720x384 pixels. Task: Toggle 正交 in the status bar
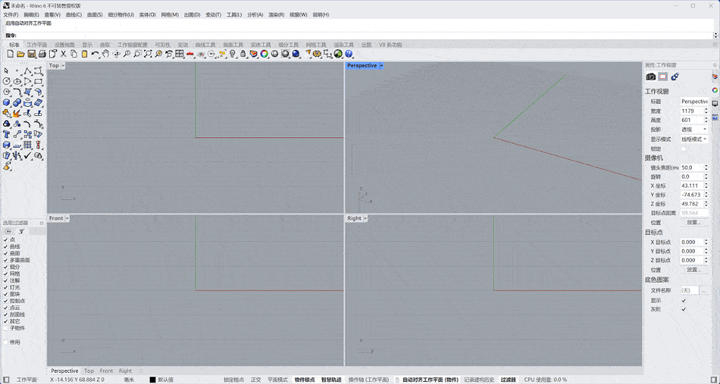pyautogui.click(x=256, y=380)
